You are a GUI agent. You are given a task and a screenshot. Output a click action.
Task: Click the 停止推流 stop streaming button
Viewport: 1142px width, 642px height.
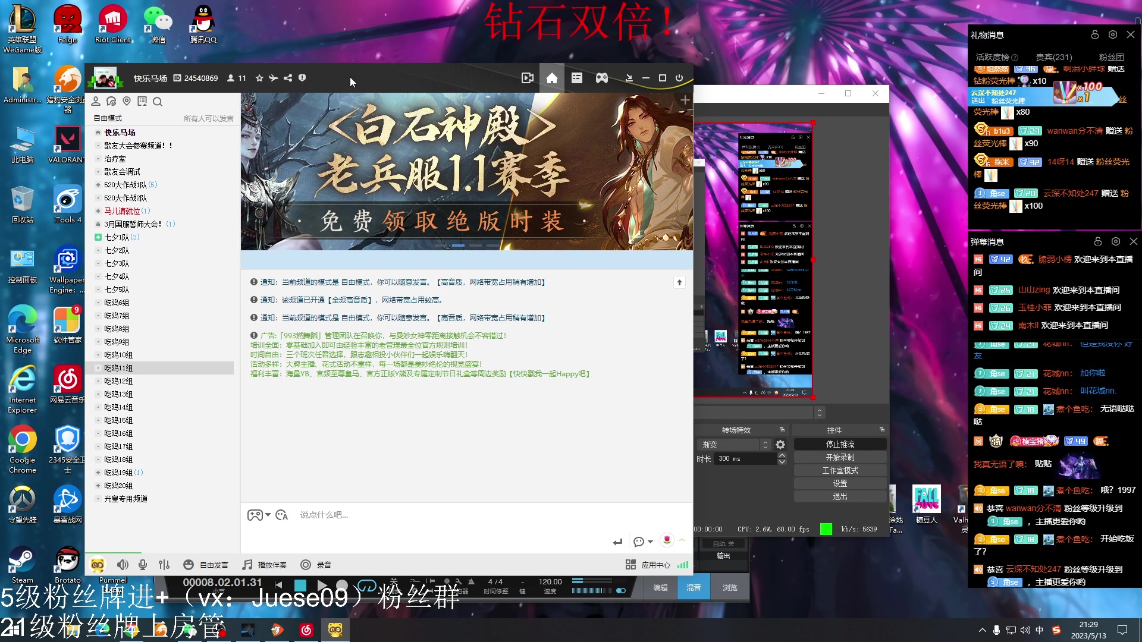839,443
